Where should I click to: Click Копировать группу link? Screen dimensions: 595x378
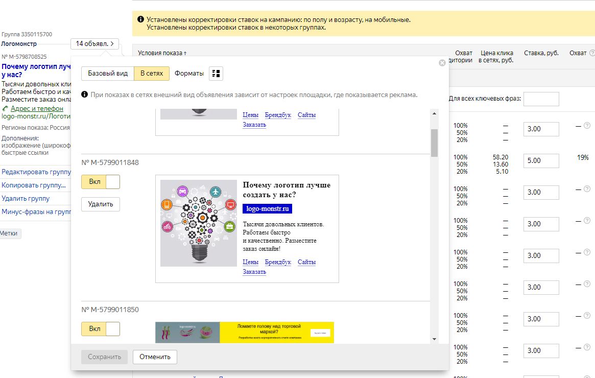click(x=34, y=185)
